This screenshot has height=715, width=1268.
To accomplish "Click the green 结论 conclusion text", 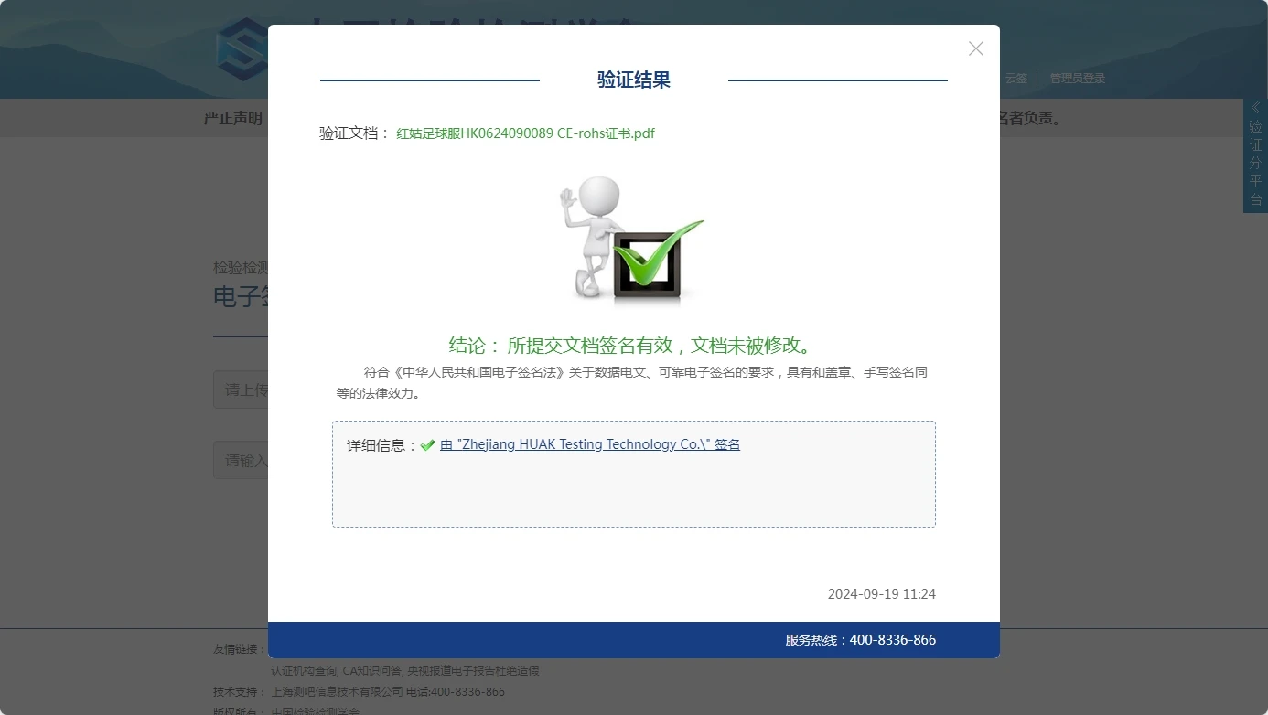I will [630, 346].
